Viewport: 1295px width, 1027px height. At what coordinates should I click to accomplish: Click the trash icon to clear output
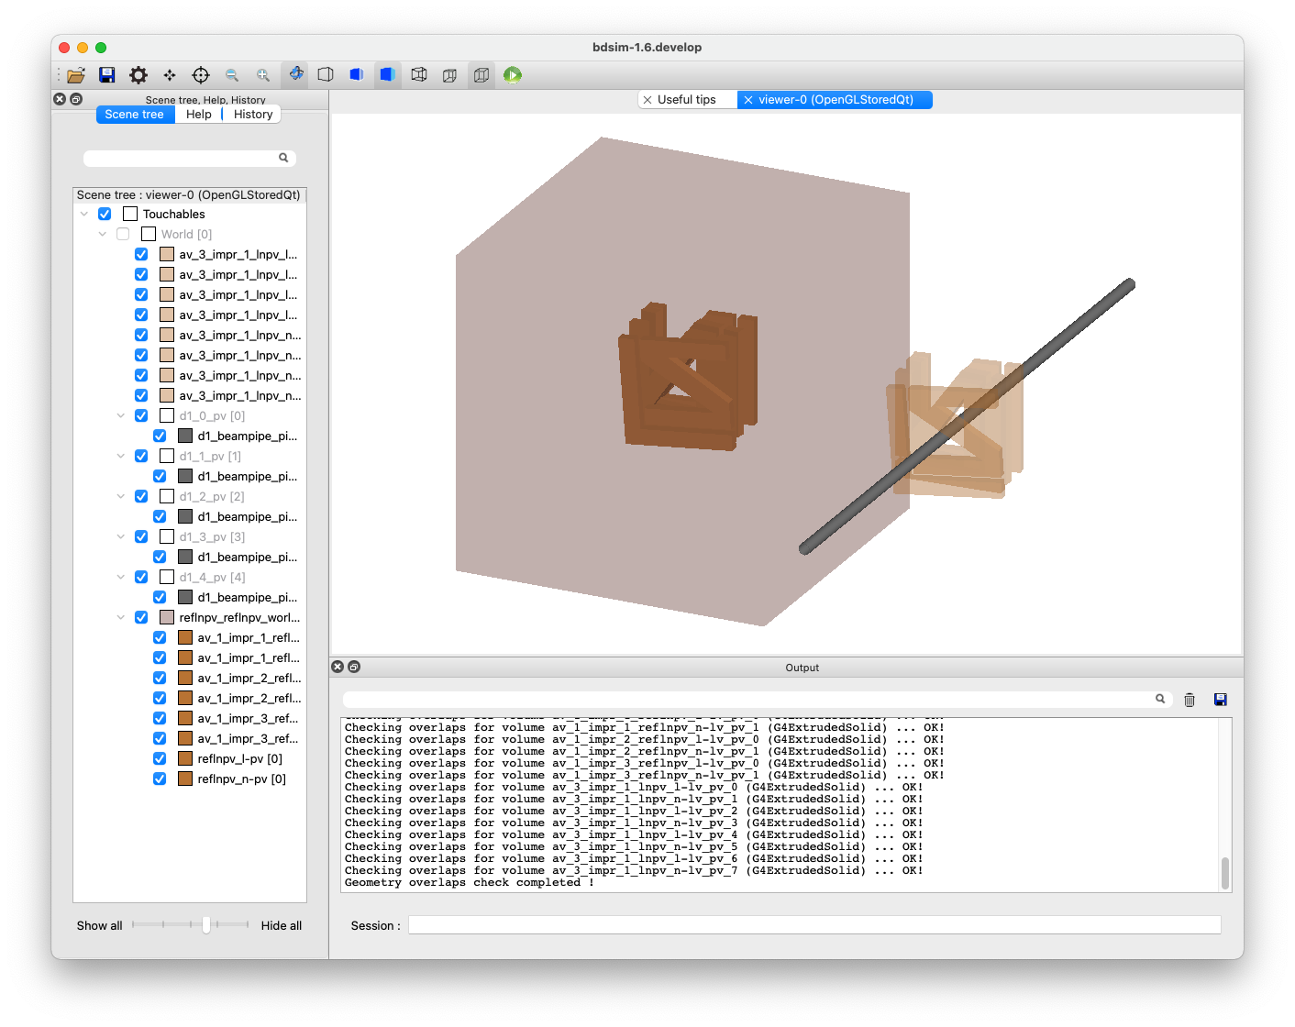1190,700
